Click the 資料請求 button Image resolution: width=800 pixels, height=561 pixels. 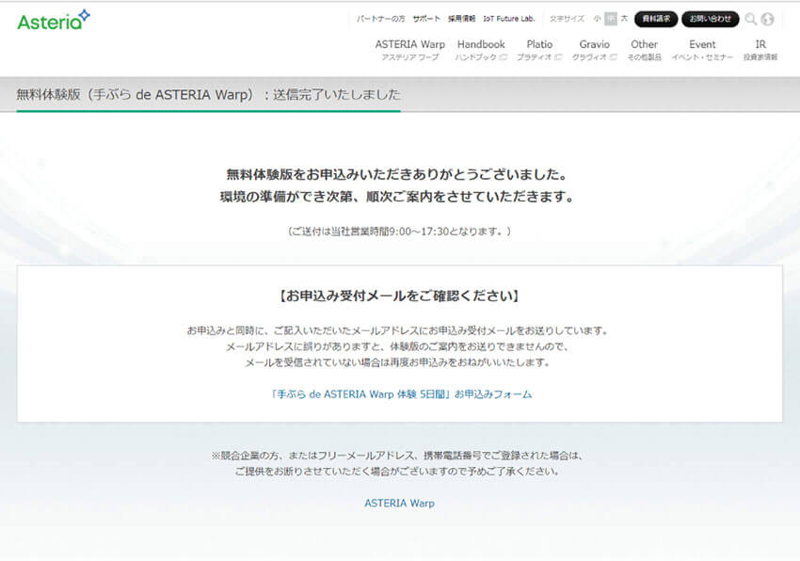656,19
